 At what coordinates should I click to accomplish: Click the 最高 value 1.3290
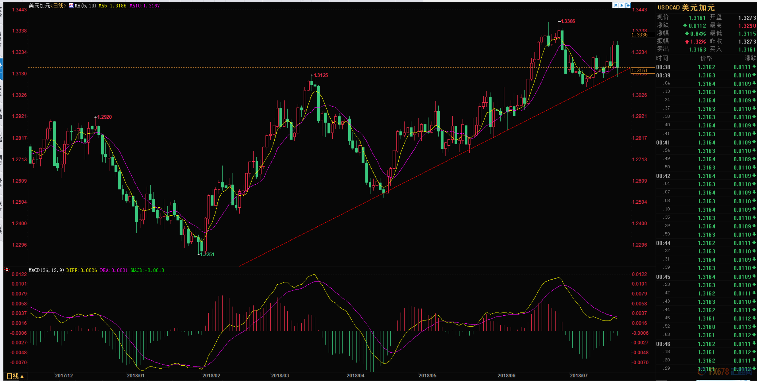pyautogui.click(x=747, y=26)
